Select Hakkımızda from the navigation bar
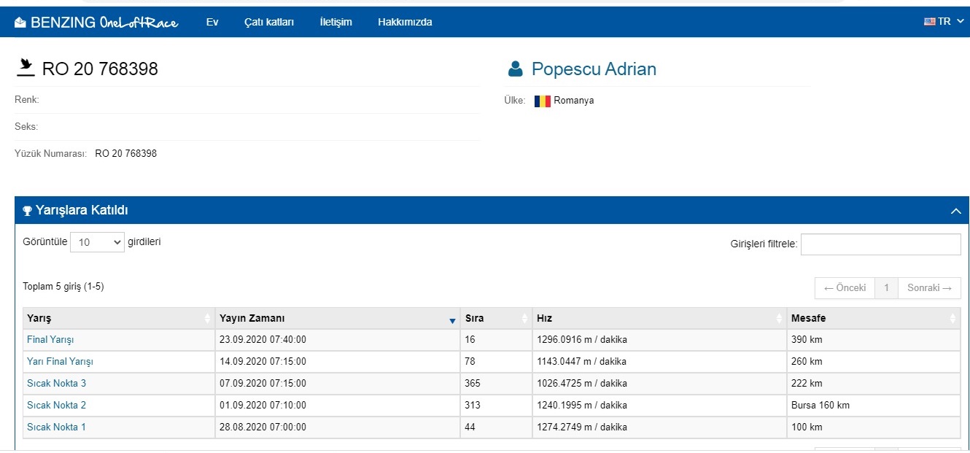This screenshot has width=970, height=453. [404, 22]
